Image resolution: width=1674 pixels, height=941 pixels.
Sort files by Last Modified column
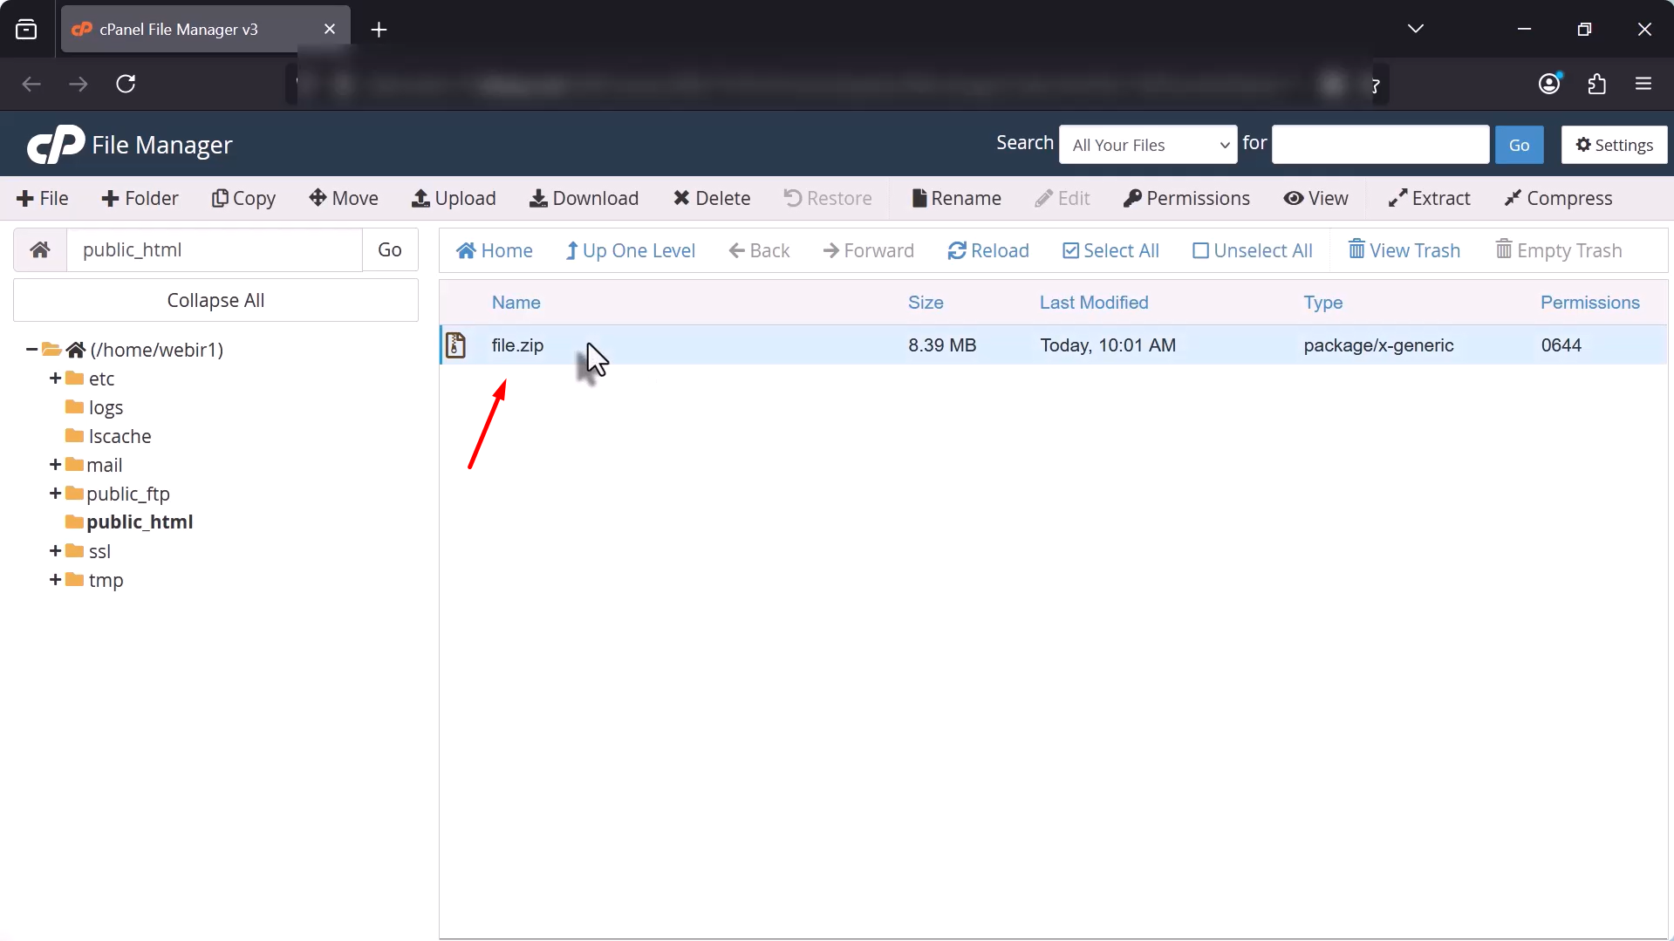coord(1093,303)
